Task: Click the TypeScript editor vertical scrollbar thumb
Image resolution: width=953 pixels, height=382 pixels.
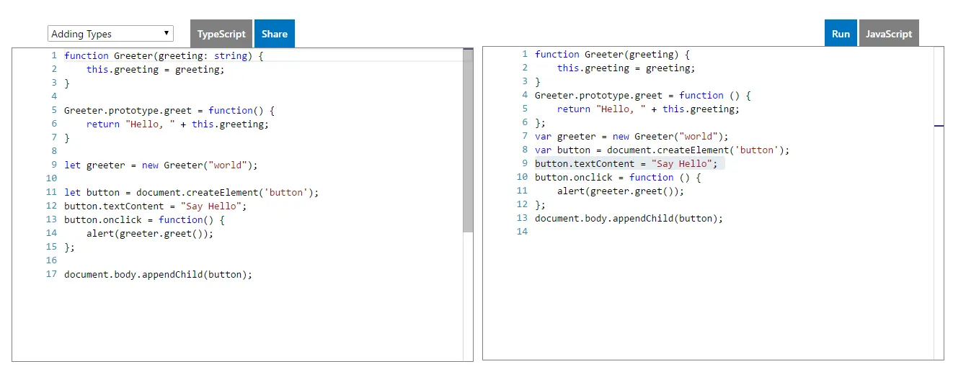Action: tap(468, 141)
